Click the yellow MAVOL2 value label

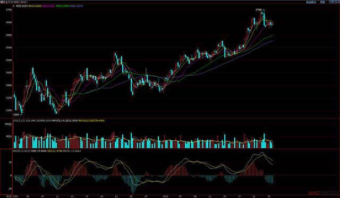[91, 121]
